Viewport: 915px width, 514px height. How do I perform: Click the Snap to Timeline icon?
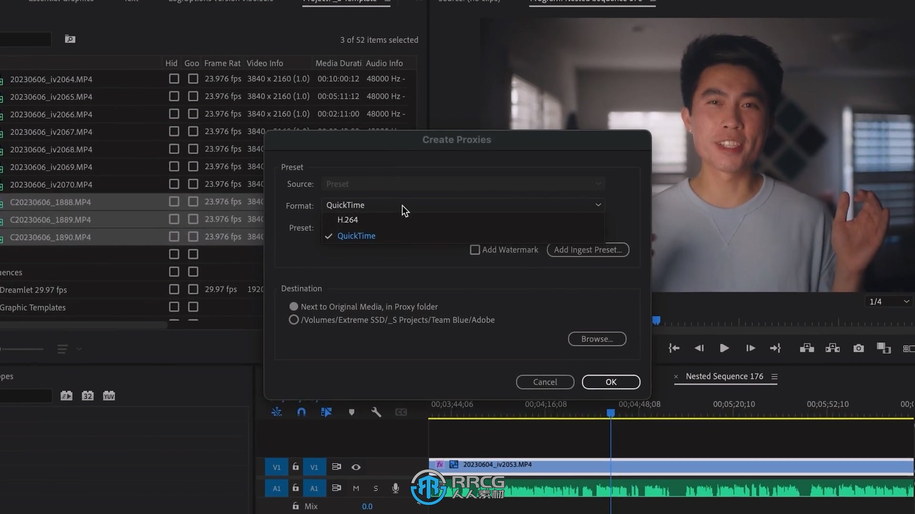click(301, 412)
